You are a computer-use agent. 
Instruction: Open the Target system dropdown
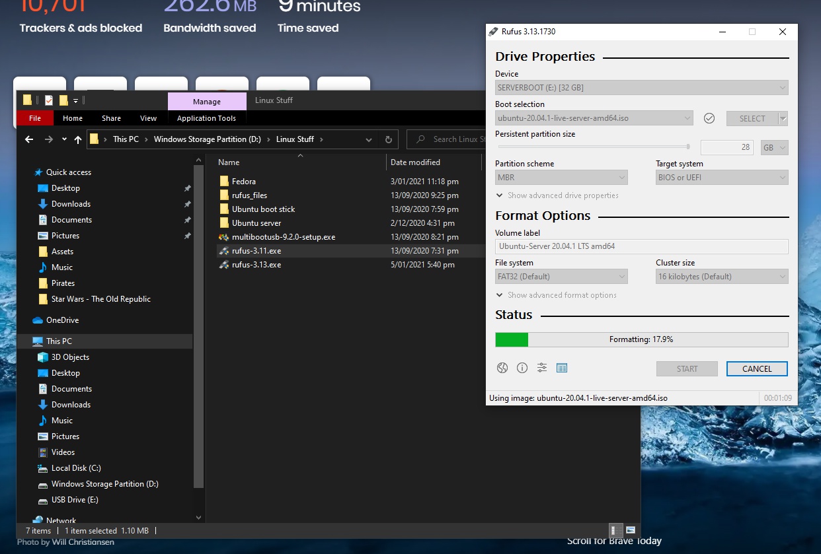pos(722,178)
